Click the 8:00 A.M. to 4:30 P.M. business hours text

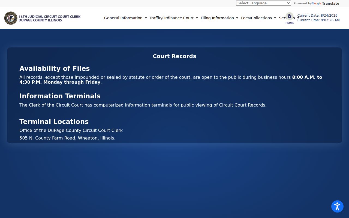(171, 80)
